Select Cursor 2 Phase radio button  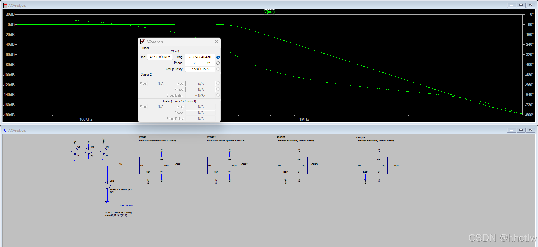(218, 89)
